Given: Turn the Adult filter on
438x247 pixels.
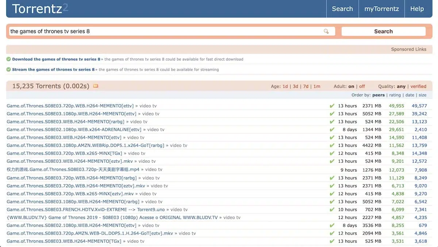Looking at the screenshot, I should click(351, 86).
